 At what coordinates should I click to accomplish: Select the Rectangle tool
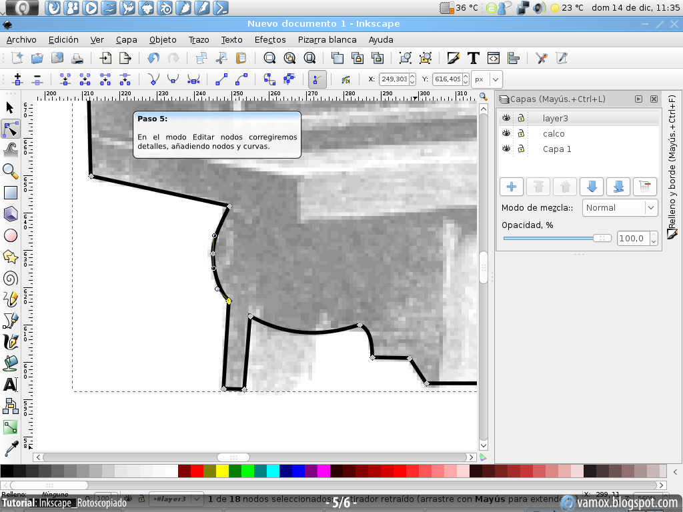tap(11, 193)
